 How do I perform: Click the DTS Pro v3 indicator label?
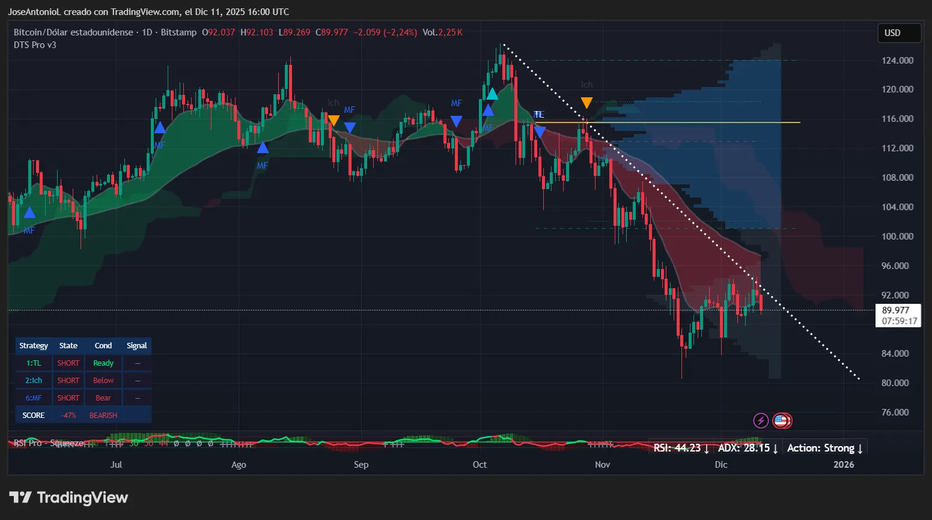35,44
